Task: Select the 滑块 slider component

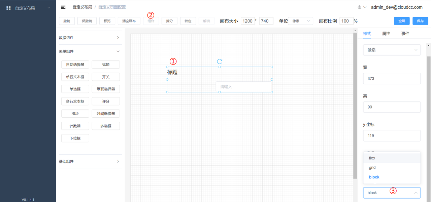Action: pyautogui.click(x=75, y=114)
